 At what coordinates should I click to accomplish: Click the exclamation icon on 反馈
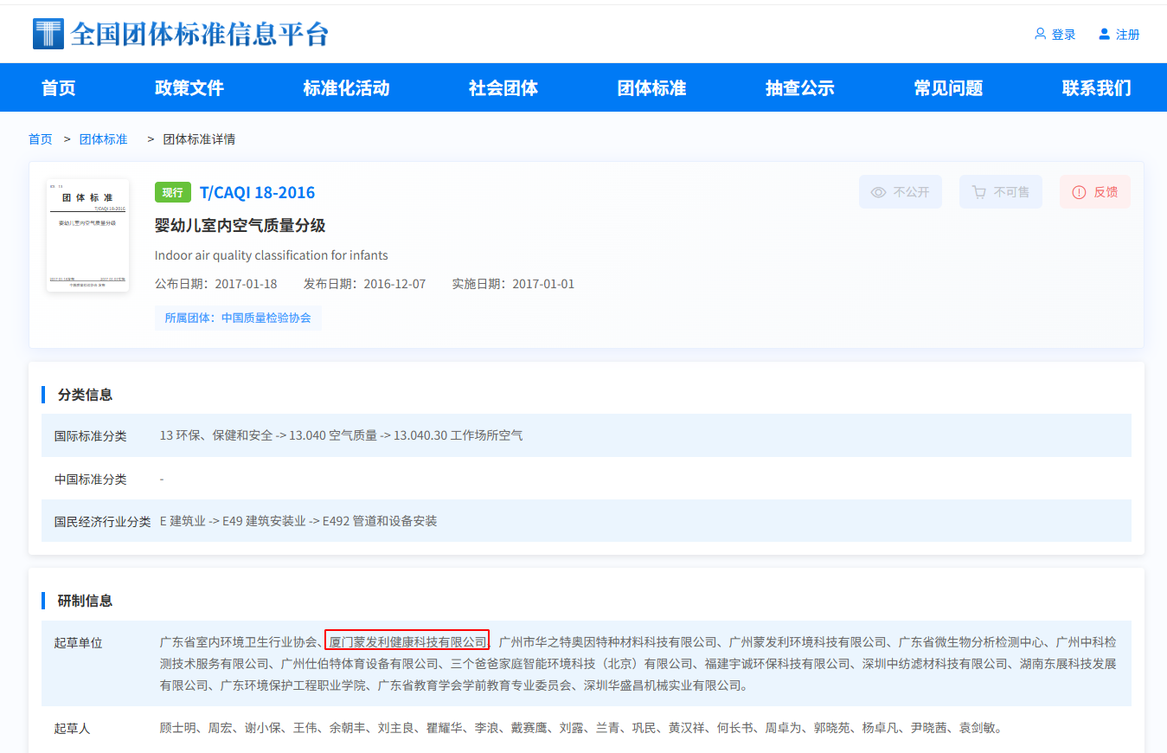click(x=1079, y=192)
